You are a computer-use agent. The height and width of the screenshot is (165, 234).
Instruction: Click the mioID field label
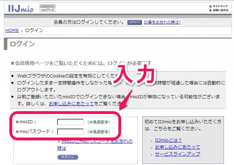click(x=26, y=122)
